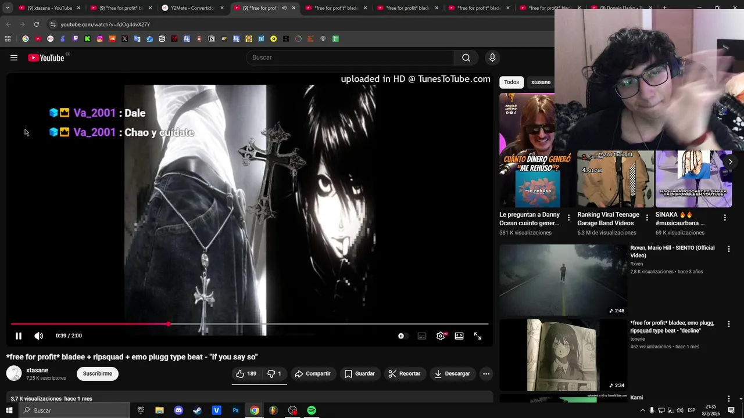Open Ranking Viral Teenage Garage Band short
Image resolution: width=744 pixels, height=418 pixels.
coord(616,179)
